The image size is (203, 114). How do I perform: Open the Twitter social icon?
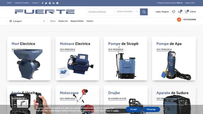(x=46, y=3)
